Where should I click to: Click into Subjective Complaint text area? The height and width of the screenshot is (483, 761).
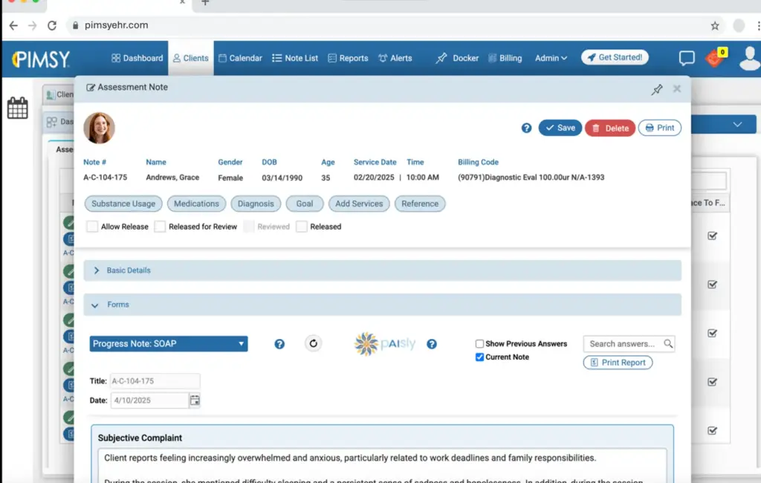(383, 466)
